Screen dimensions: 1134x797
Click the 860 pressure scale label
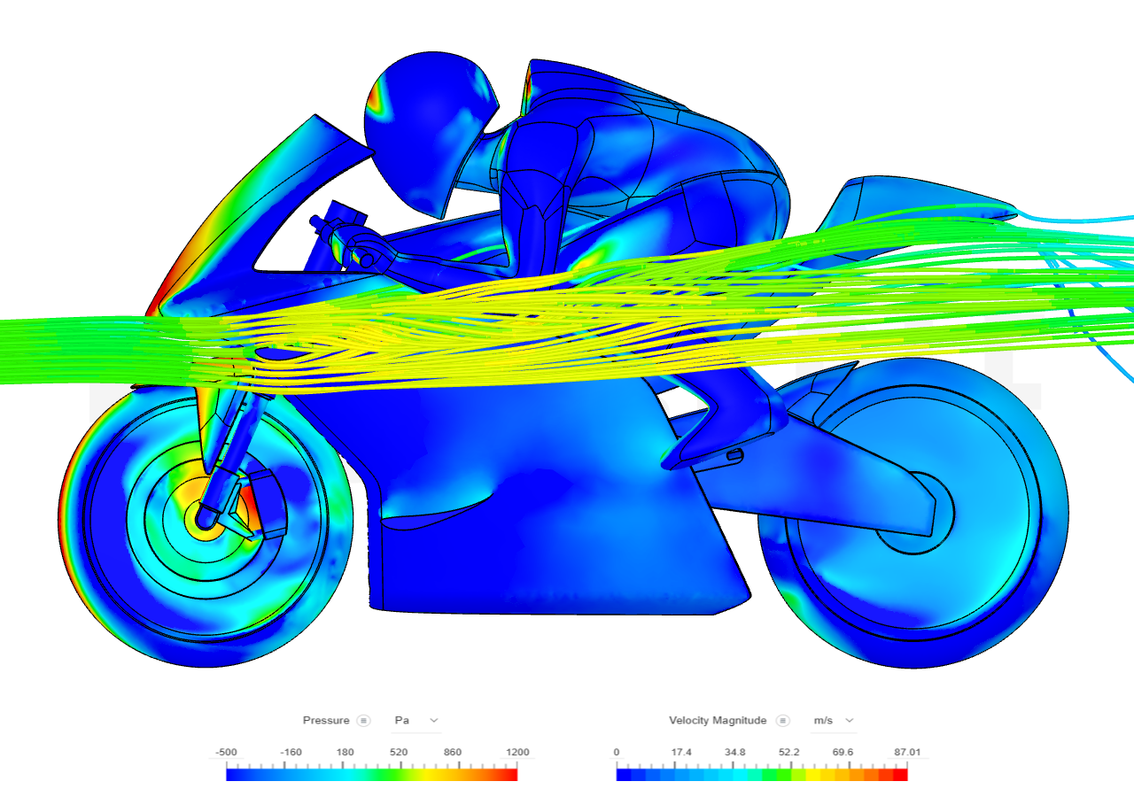point(453,752)
